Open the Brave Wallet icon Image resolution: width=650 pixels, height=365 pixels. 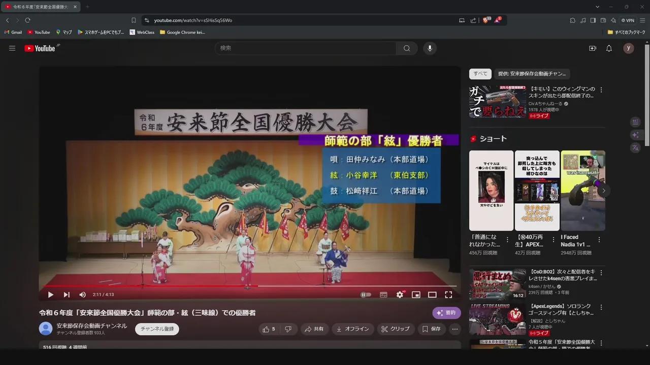coord(603,20)
